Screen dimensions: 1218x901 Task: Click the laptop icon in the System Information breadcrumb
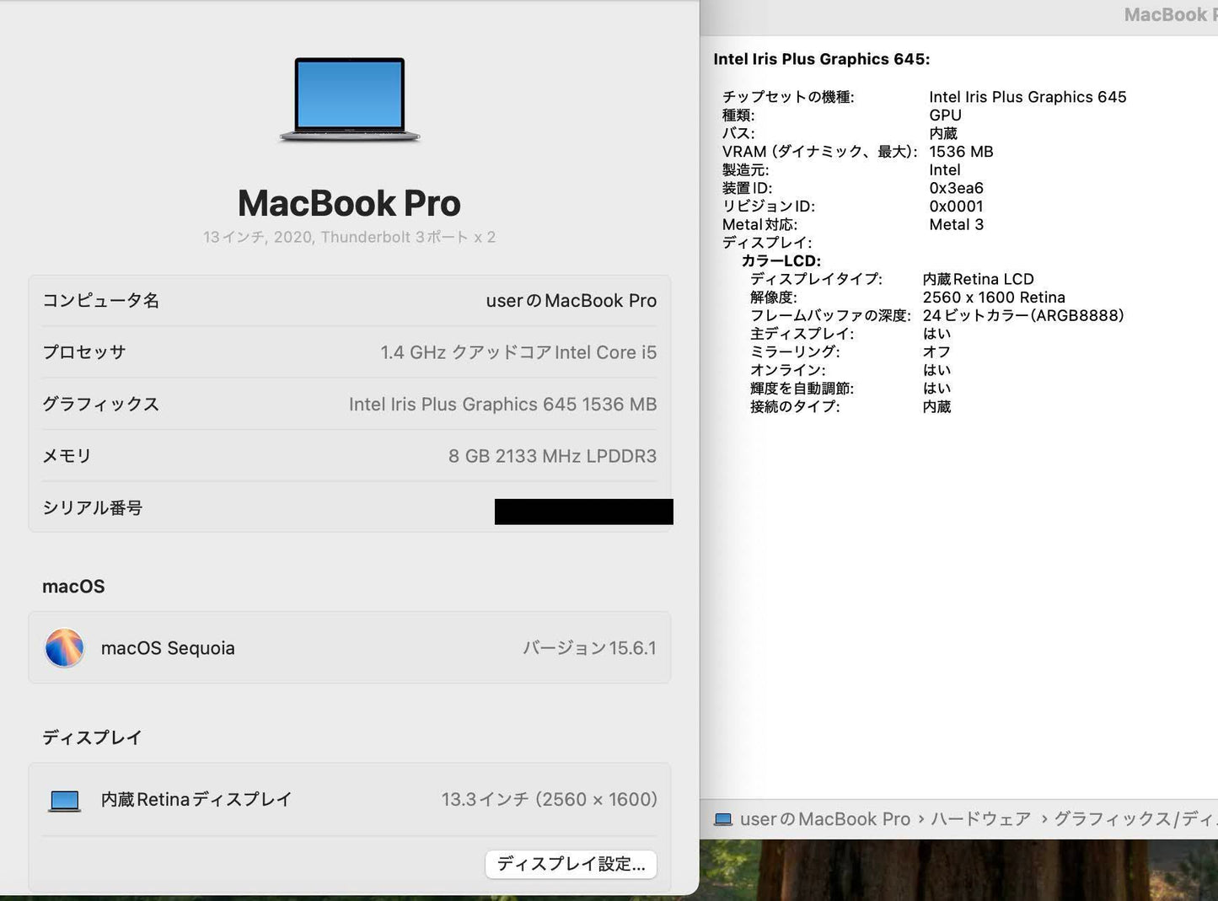tap(723, 818)
